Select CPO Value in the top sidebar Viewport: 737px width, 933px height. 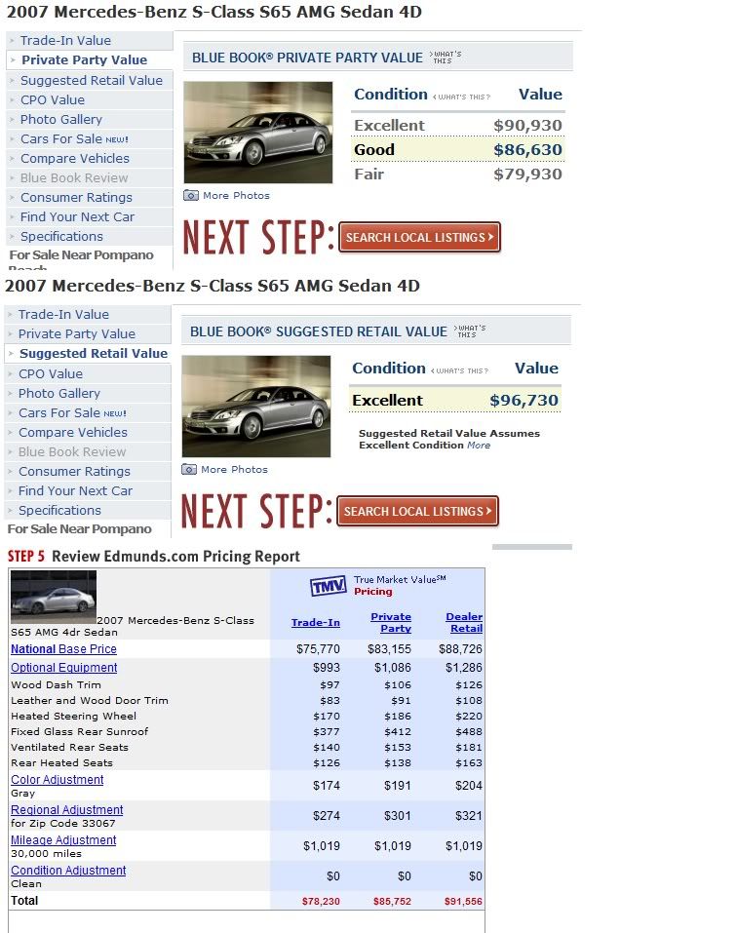(x=53, y=99)
